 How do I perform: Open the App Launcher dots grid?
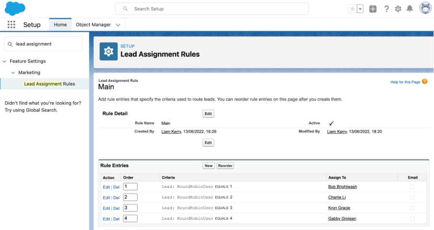click(x=12, y=24)
